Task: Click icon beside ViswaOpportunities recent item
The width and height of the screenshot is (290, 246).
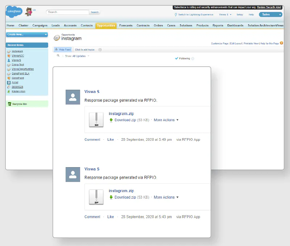Action: (9, 69)
